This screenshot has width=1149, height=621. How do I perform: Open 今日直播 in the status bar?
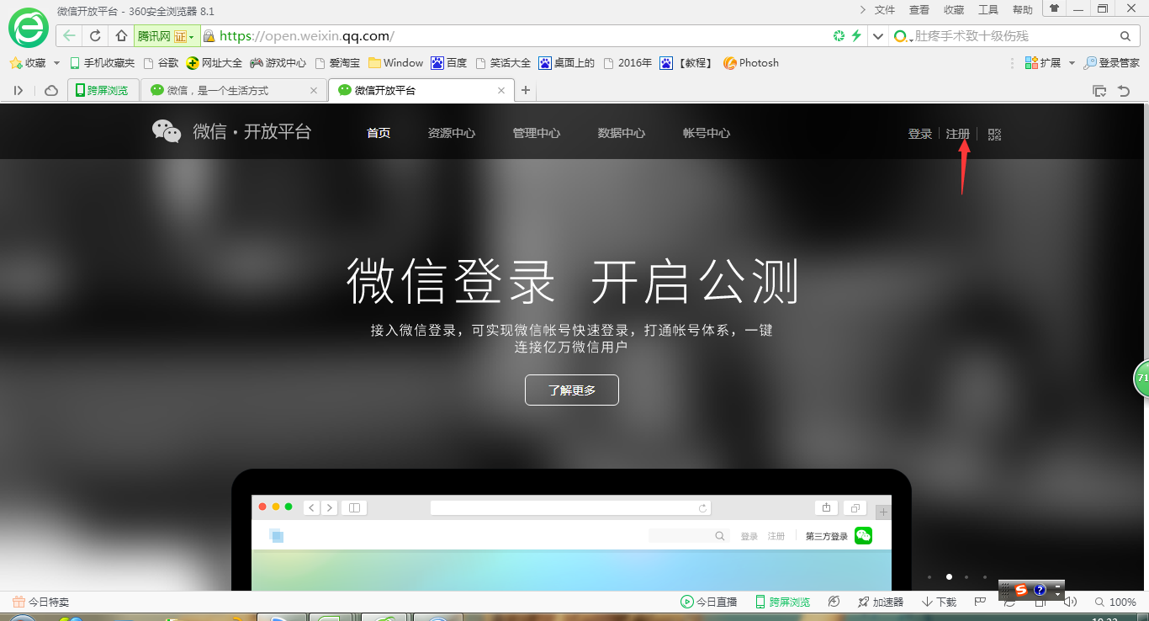tap(709, 602)
